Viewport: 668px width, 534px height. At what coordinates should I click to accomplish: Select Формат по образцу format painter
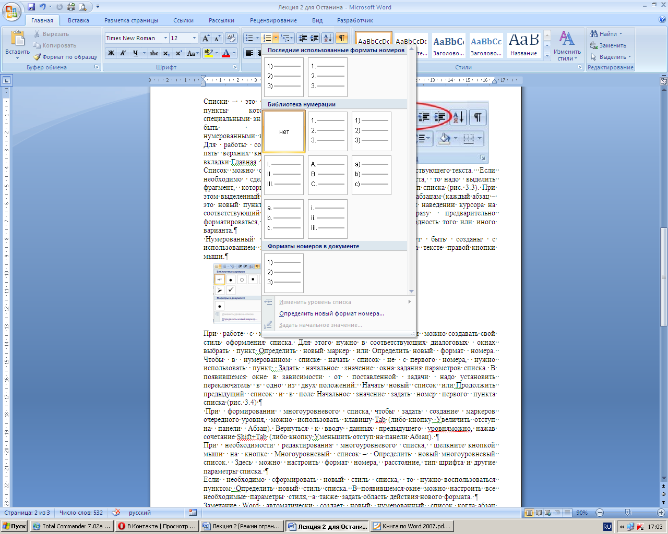pos(66,57)
